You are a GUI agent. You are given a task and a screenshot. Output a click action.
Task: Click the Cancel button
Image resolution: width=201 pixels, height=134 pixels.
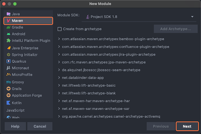(x=40, y=126)
